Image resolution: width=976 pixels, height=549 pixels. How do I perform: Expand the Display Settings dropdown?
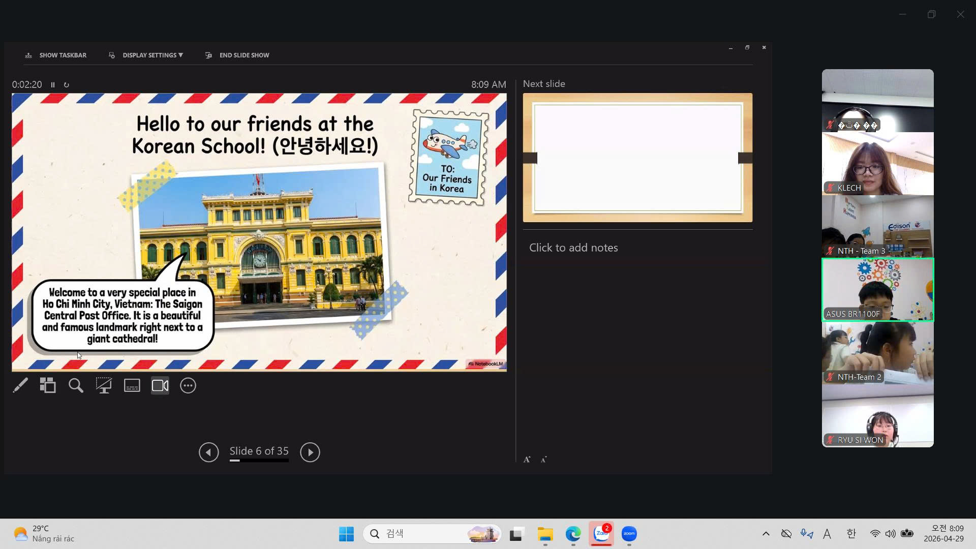click(152, 55)
